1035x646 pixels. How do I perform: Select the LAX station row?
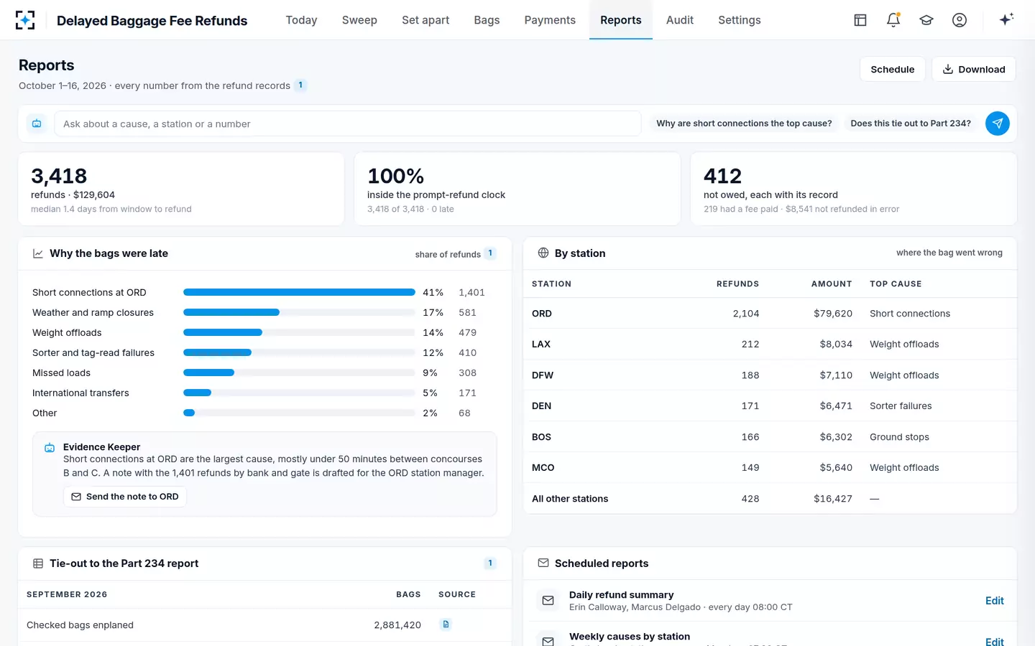tap(770, 345)
